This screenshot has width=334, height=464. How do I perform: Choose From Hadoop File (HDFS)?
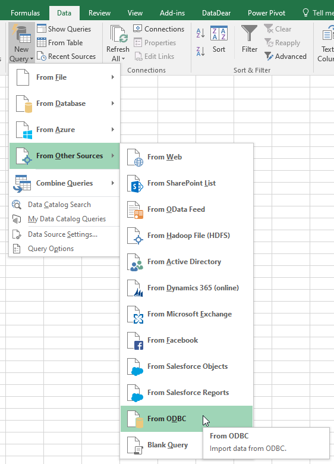pos(187,236)
